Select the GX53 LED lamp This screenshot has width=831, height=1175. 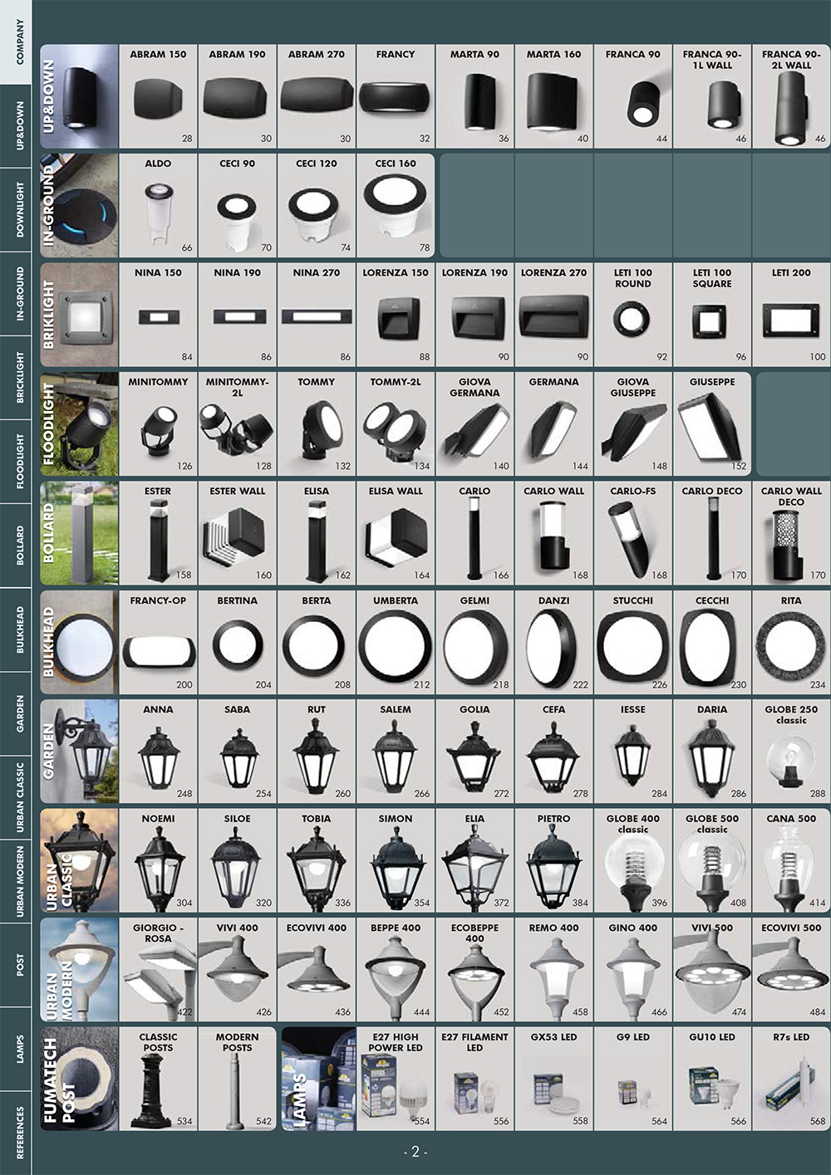[x=554, y=1080]
